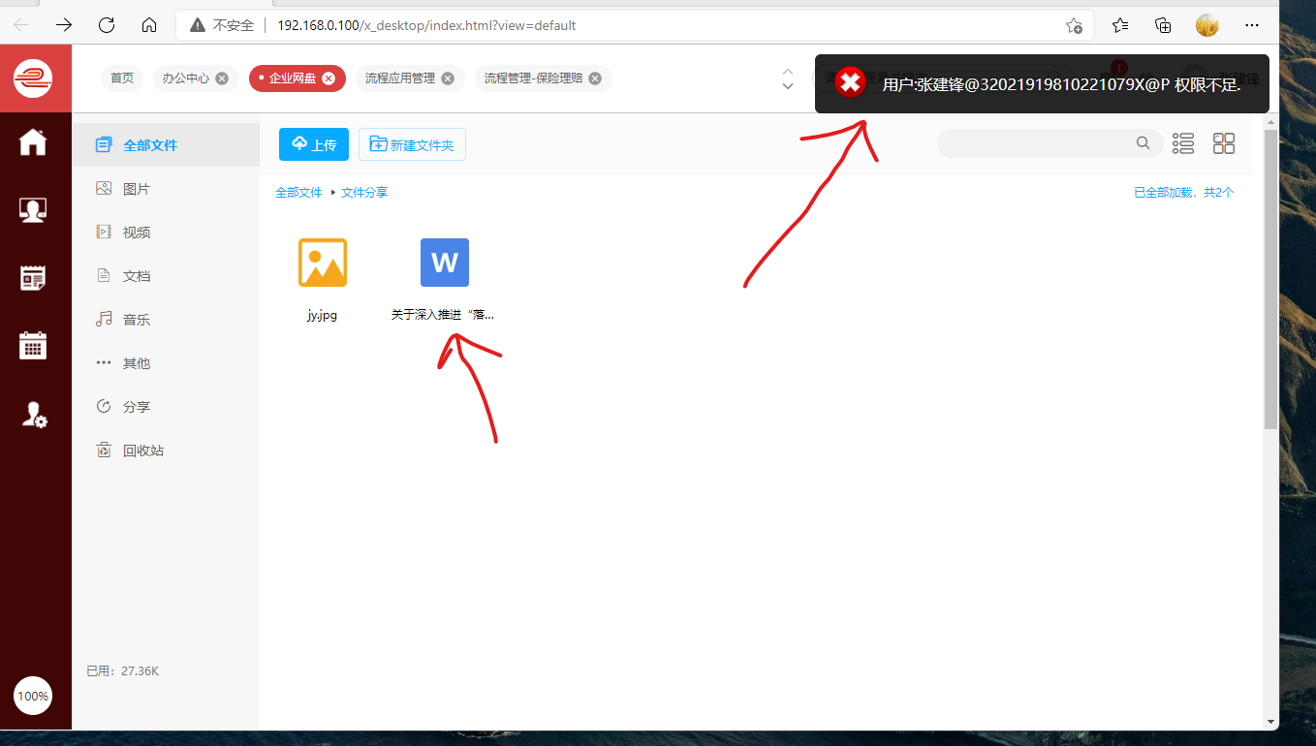Click the 100% zoom circle
Screen dimensions: 1316x746
point(33,696)
